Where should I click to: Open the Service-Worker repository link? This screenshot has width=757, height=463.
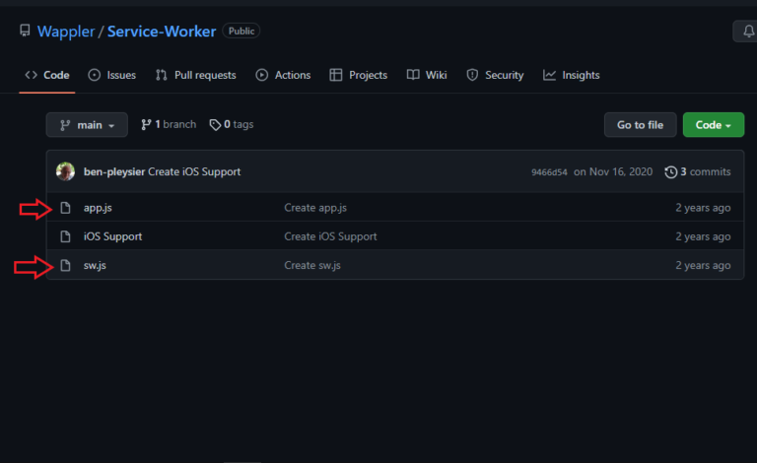click(x=162, y=32)
